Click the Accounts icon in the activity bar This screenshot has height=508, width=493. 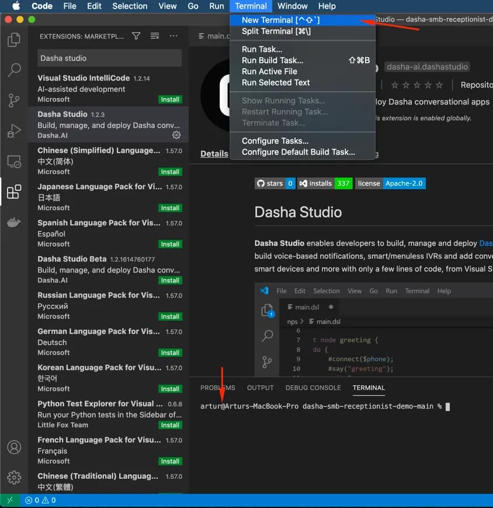pos(14,447)
